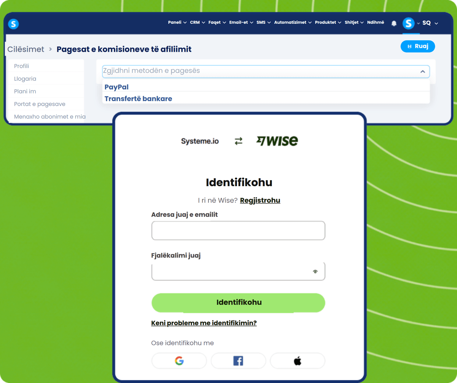
Task: Sign in with Facebook
Action: click(238, 361)
